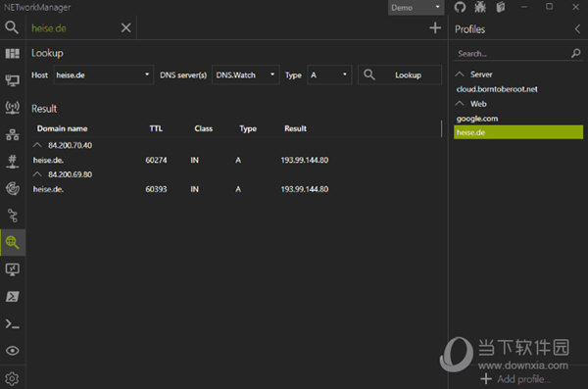
Task: Click the profile search magnifier icon
Action: point(575,53)
